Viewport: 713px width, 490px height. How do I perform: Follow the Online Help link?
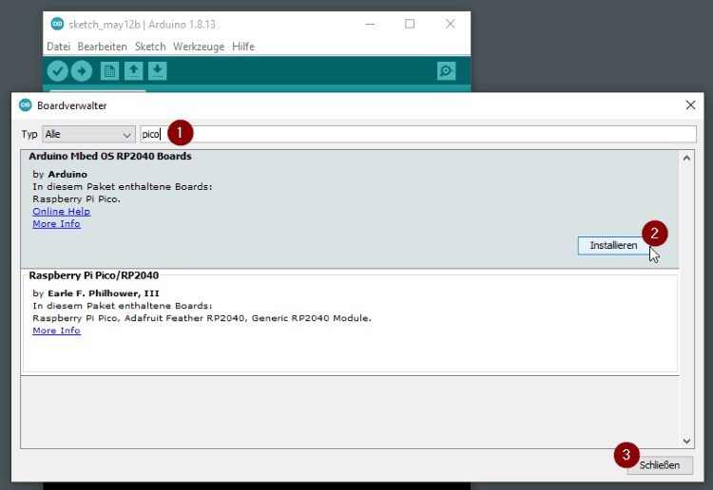click(61, 212)
